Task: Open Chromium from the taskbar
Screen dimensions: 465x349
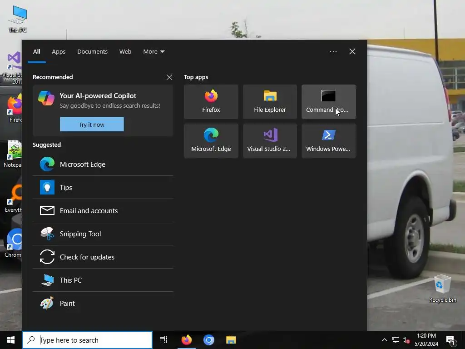Action: (x=209, y=340)
